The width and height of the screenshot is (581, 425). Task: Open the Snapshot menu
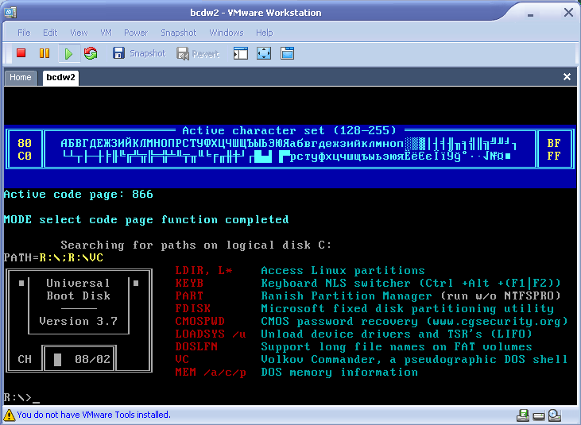(178, 33)
